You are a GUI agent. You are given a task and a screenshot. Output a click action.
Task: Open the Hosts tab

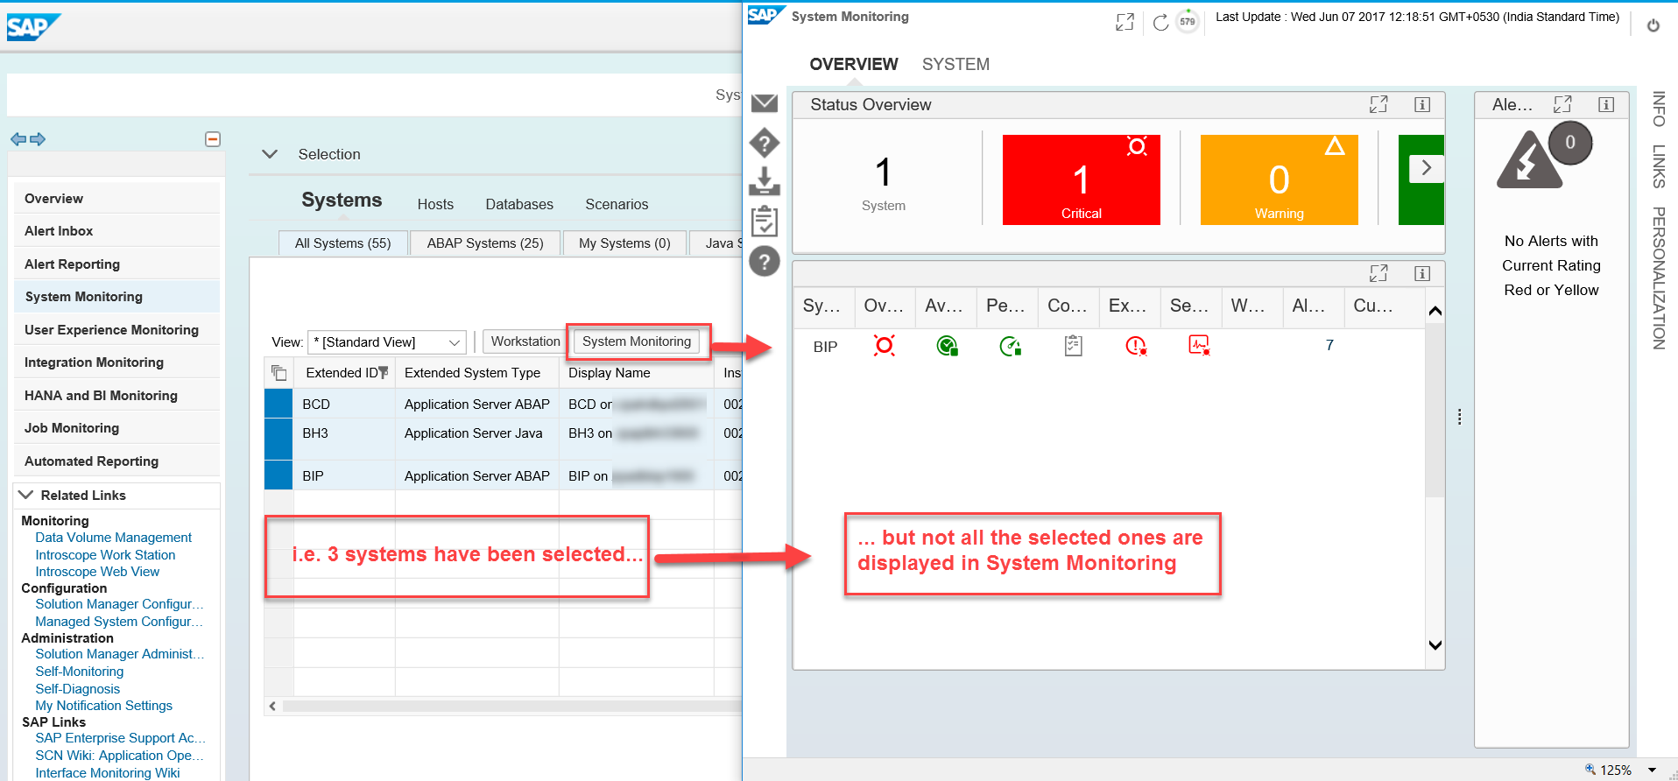coord(435,204)
